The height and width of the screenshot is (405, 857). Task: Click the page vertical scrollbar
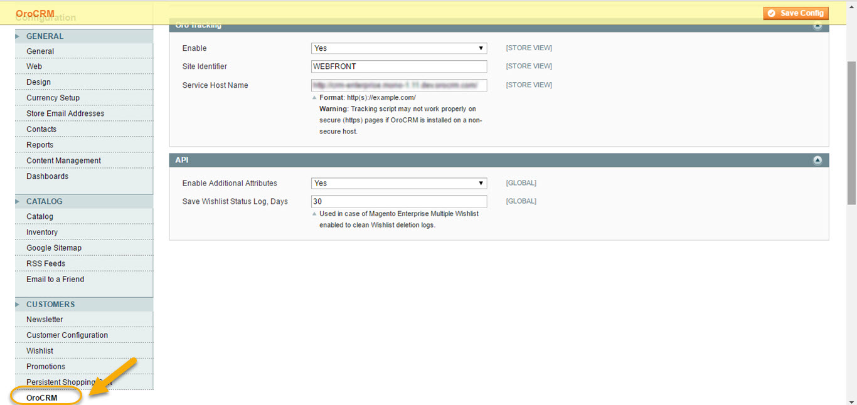coord(851,133)
